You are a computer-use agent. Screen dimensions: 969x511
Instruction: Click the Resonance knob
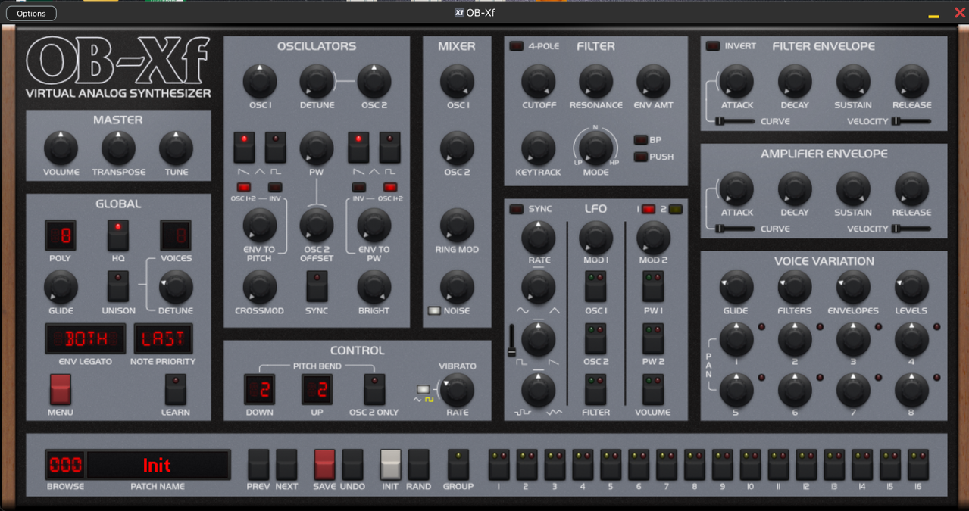coord(595,81)
